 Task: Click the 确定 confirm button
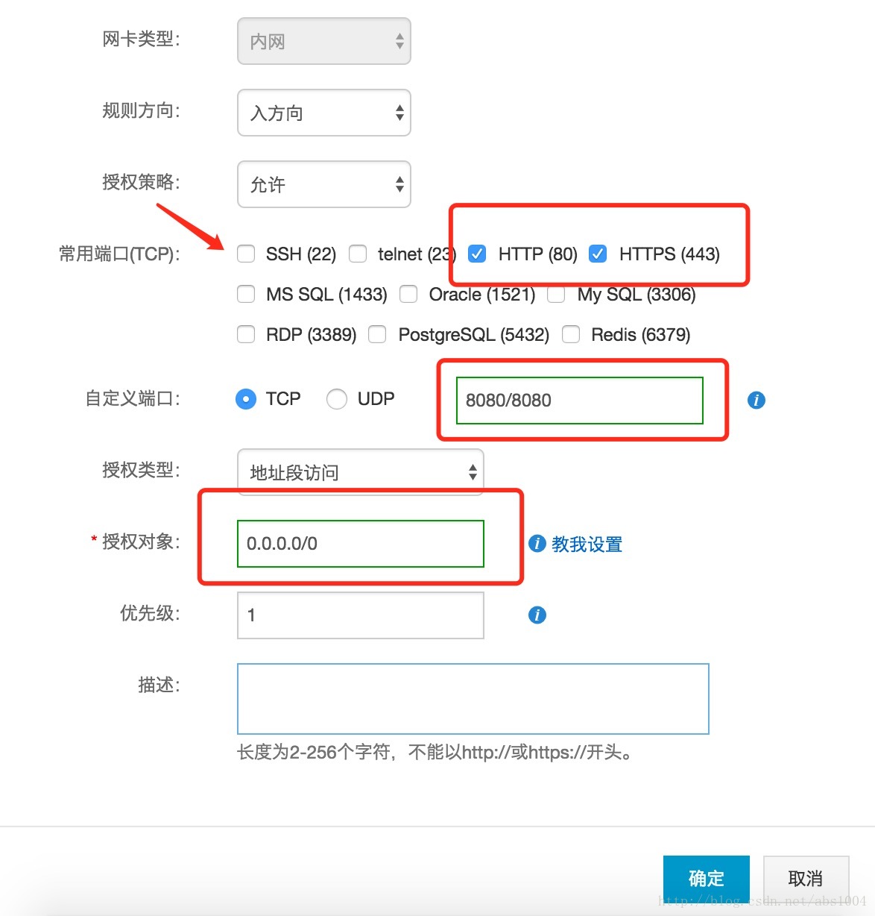coord(707,879)
